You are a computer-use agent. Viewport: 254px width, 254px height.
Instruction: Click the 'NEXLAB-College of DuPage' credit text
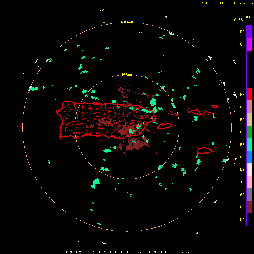(x=225, y=3)
